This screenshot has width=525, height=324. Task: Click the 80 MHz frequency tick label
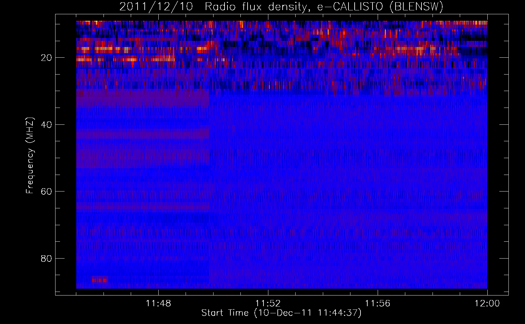point(47,259)
